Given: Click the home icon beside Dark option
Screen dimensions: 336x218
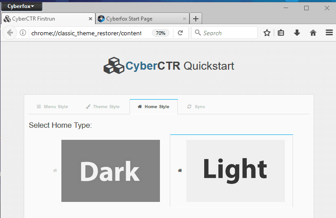Looking at the screenshot, I should [x=55, y=170].
